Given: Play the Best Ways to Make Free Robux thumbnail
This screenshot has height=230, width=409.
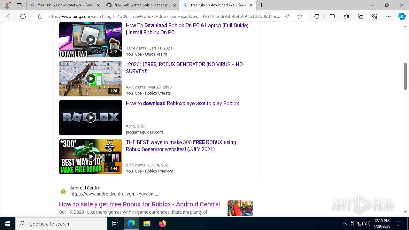Looking at the screenshot, I should [90, 157].
